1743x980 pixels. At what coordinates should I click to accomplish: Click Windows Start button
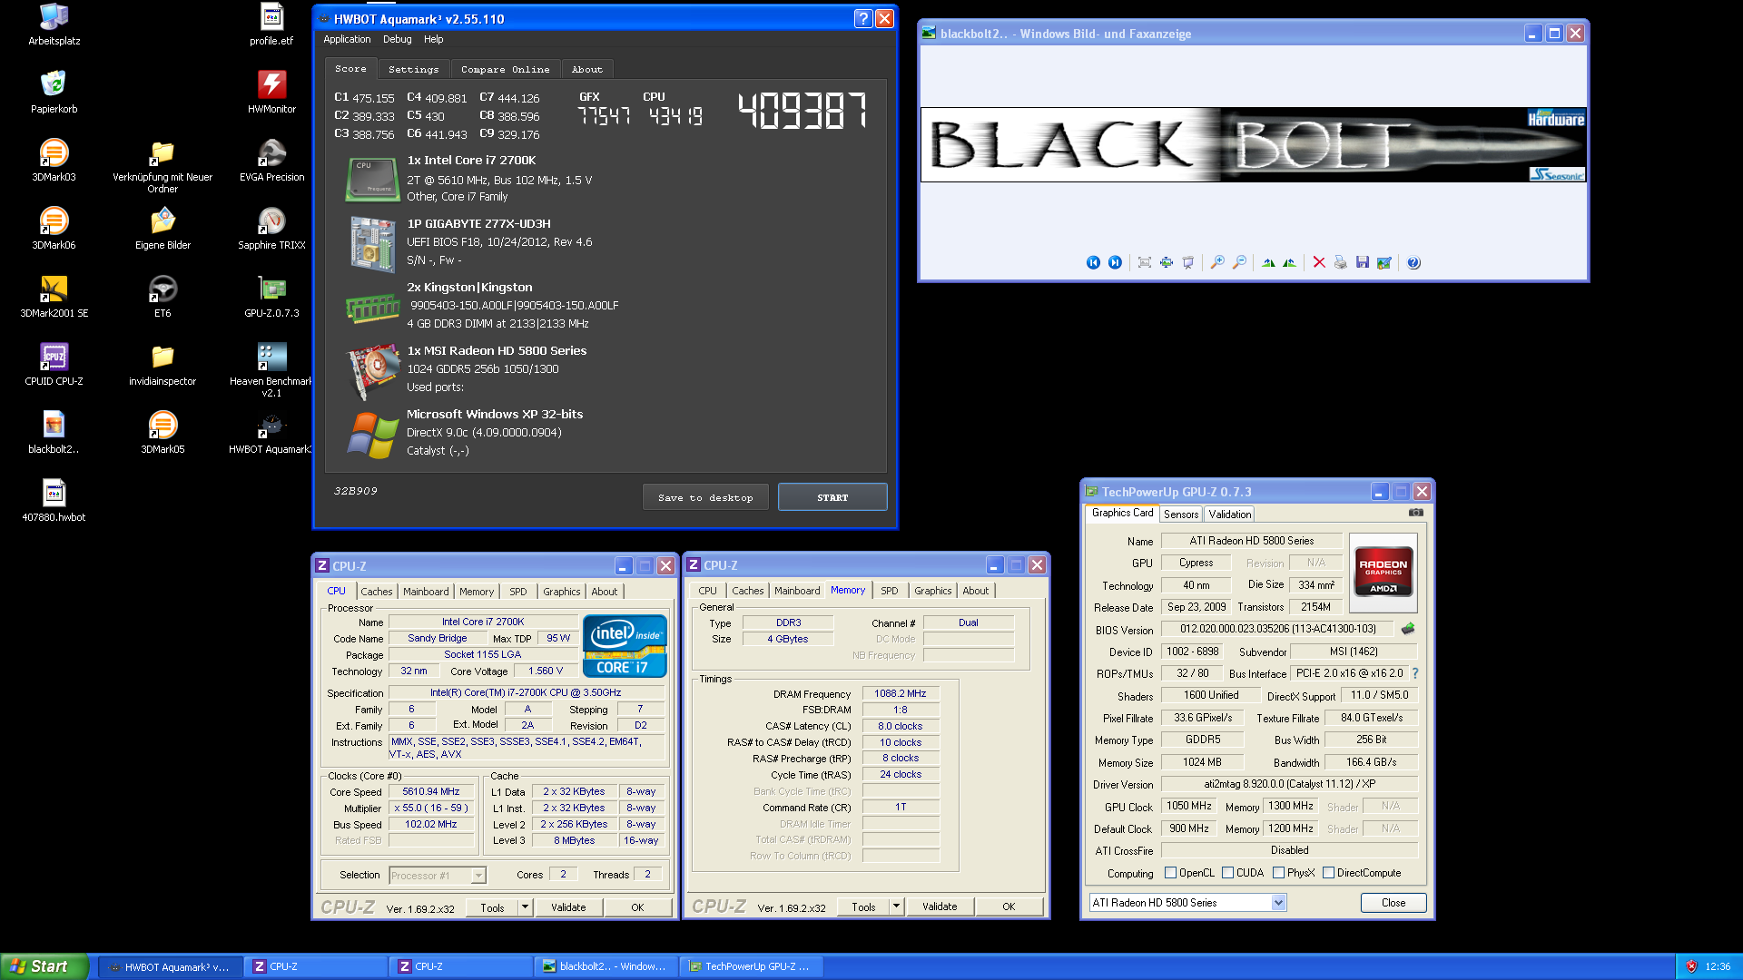click(44, 966)
